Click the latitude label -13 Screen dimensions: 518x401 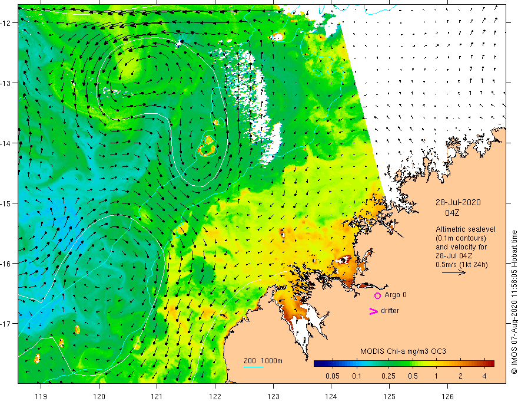5,83
